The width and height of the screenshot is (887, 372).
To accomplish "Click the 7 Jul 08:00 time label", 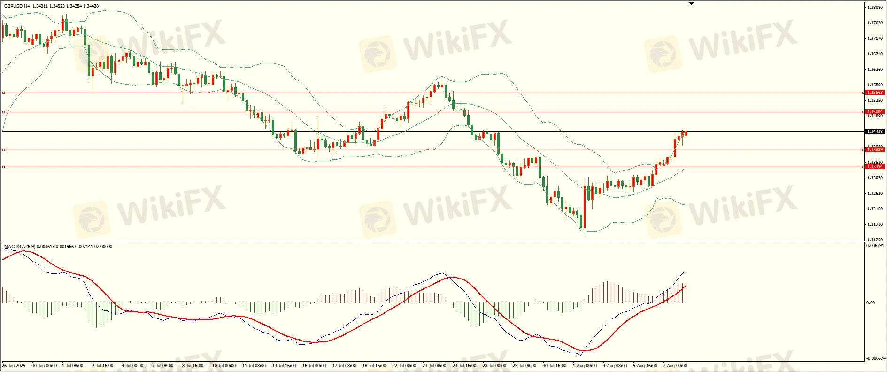I will (x=162, y=366).
